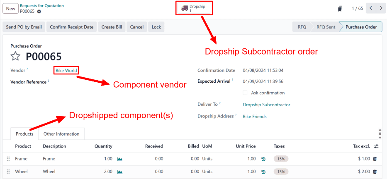
Task: Click the bookmark icon near the record counter
Action: (340, 9)
